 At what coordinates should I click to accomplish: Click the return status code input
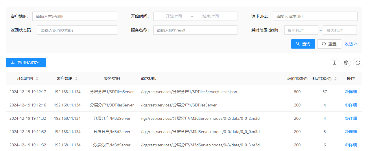tap(77, 30)
